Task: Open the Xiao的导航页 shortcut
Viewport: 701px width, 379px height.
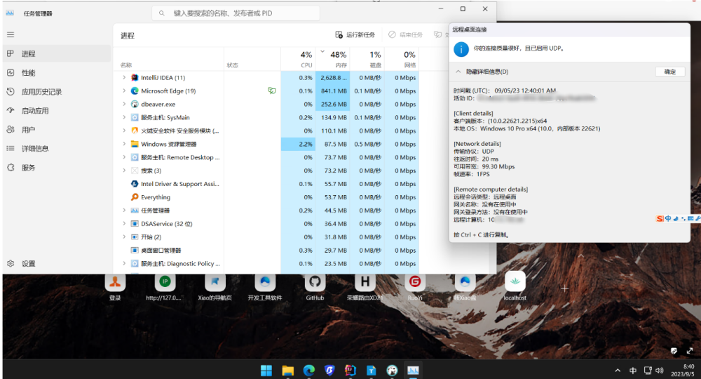Action: click(x=215, y=287)
